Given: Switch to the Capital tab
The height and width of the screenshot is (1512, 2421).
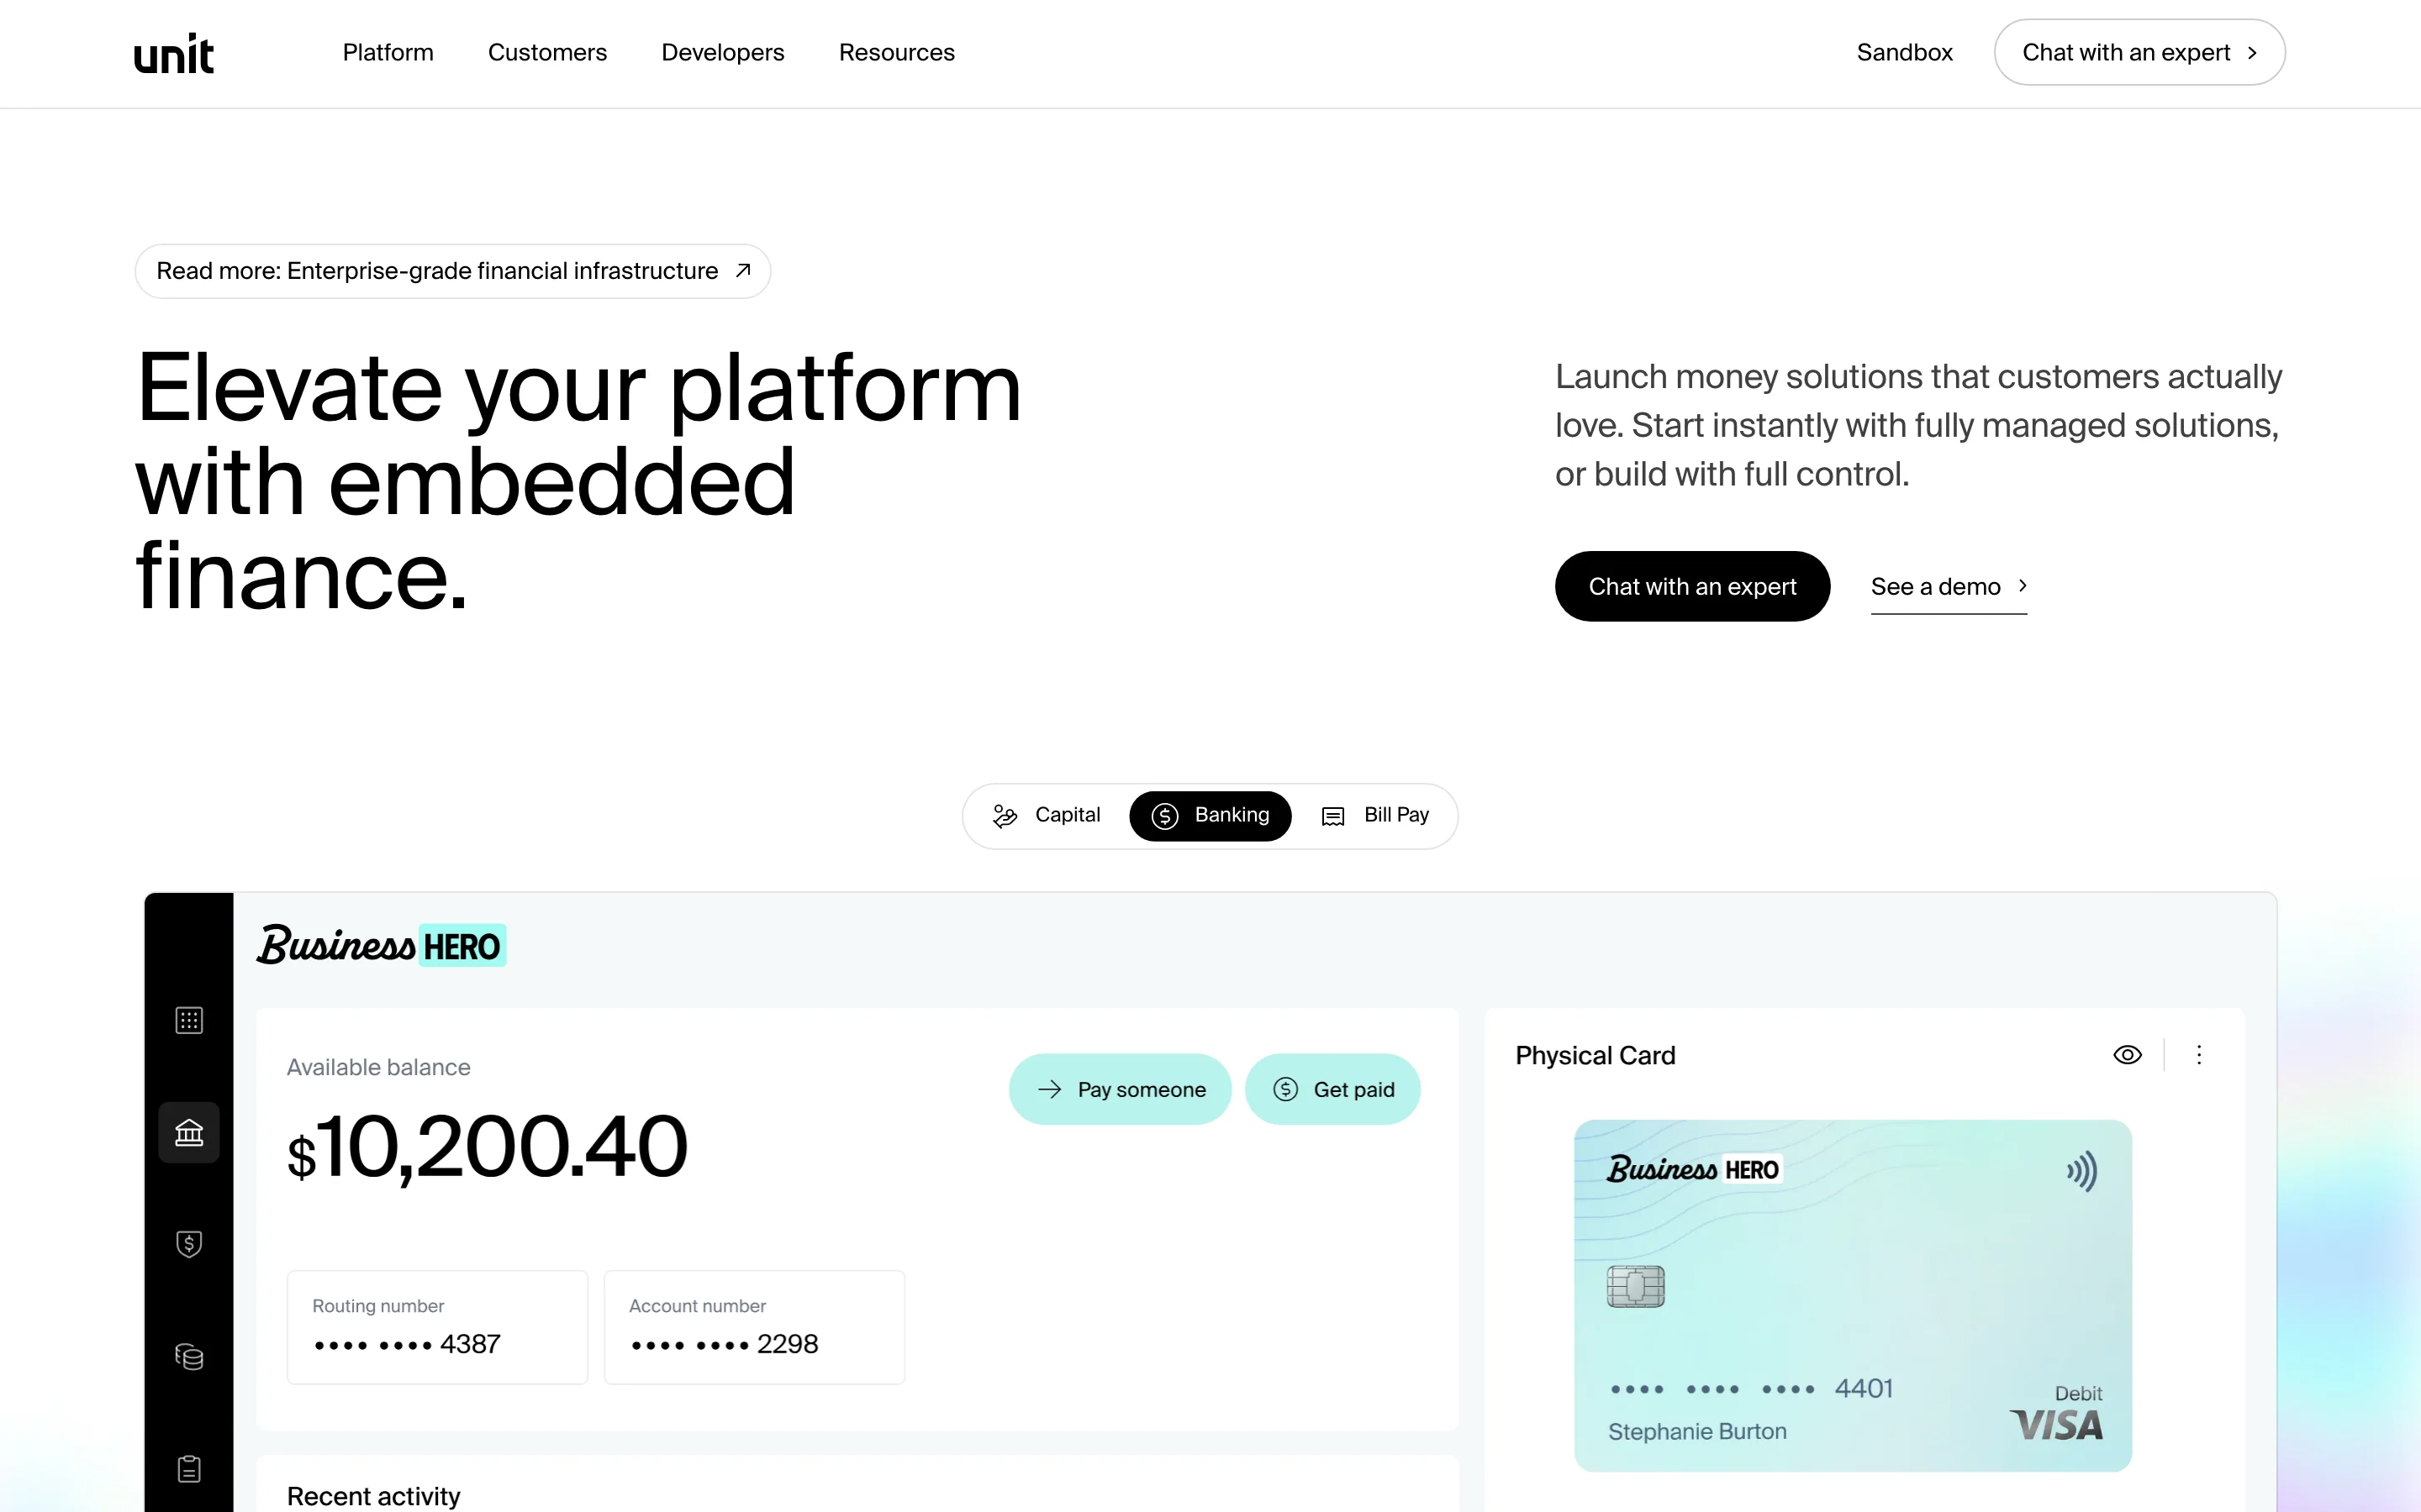Looking at the screenshot, I should coord(1047,815).
